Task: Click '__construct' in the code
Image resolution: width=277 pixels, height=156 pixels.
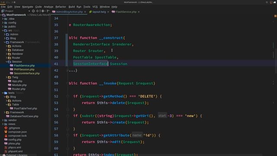Action: tap(111, 38)
